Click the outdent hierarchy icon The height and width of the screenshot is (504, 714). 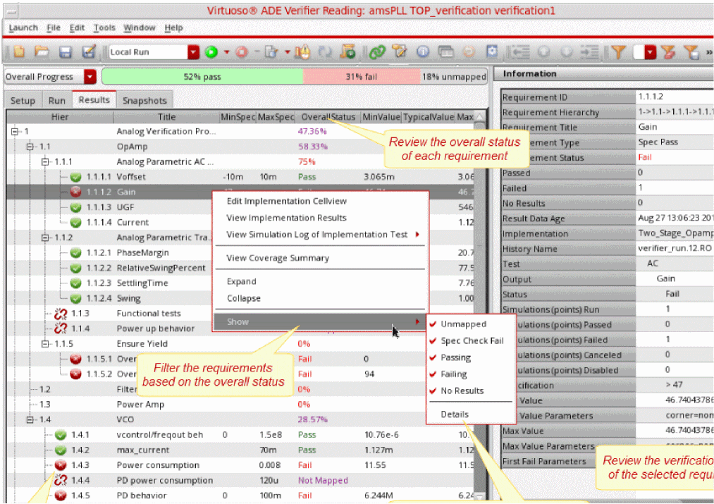pyautogui.click(x=519, y=52)
